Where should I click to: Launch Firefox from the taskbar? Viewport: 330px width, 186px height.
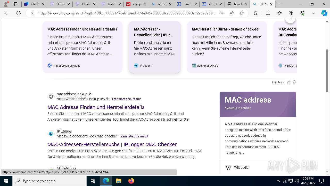pyautogui.click(x=131, y=181)
